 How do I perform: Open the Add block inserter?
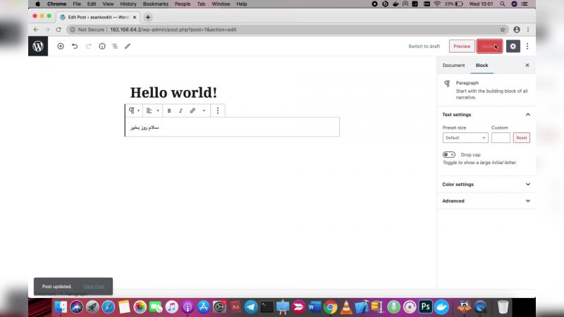(x=61, y=46)
